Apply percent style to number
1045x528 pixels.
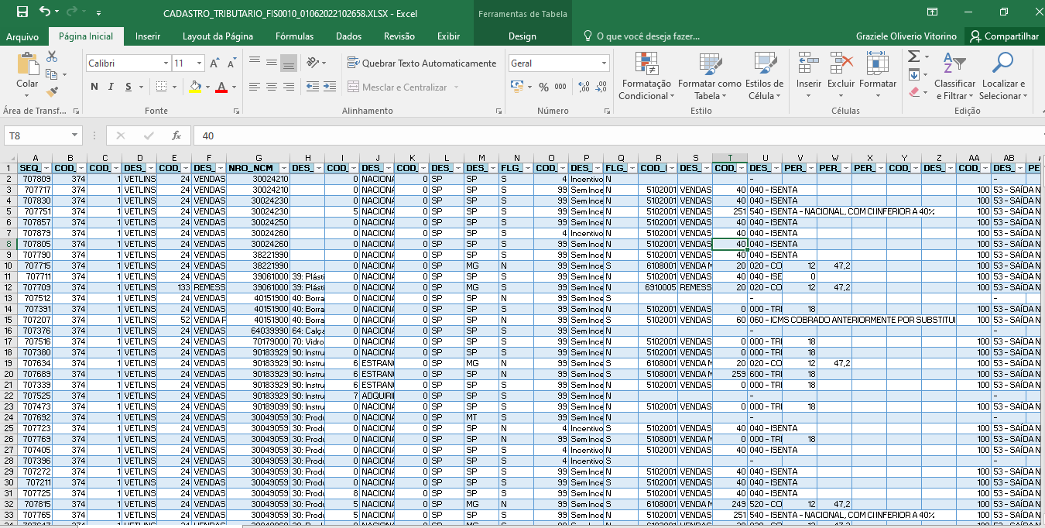[543, 87]
